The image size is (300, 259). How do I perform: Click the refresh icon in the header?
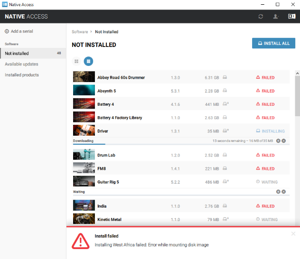(261, 17)
